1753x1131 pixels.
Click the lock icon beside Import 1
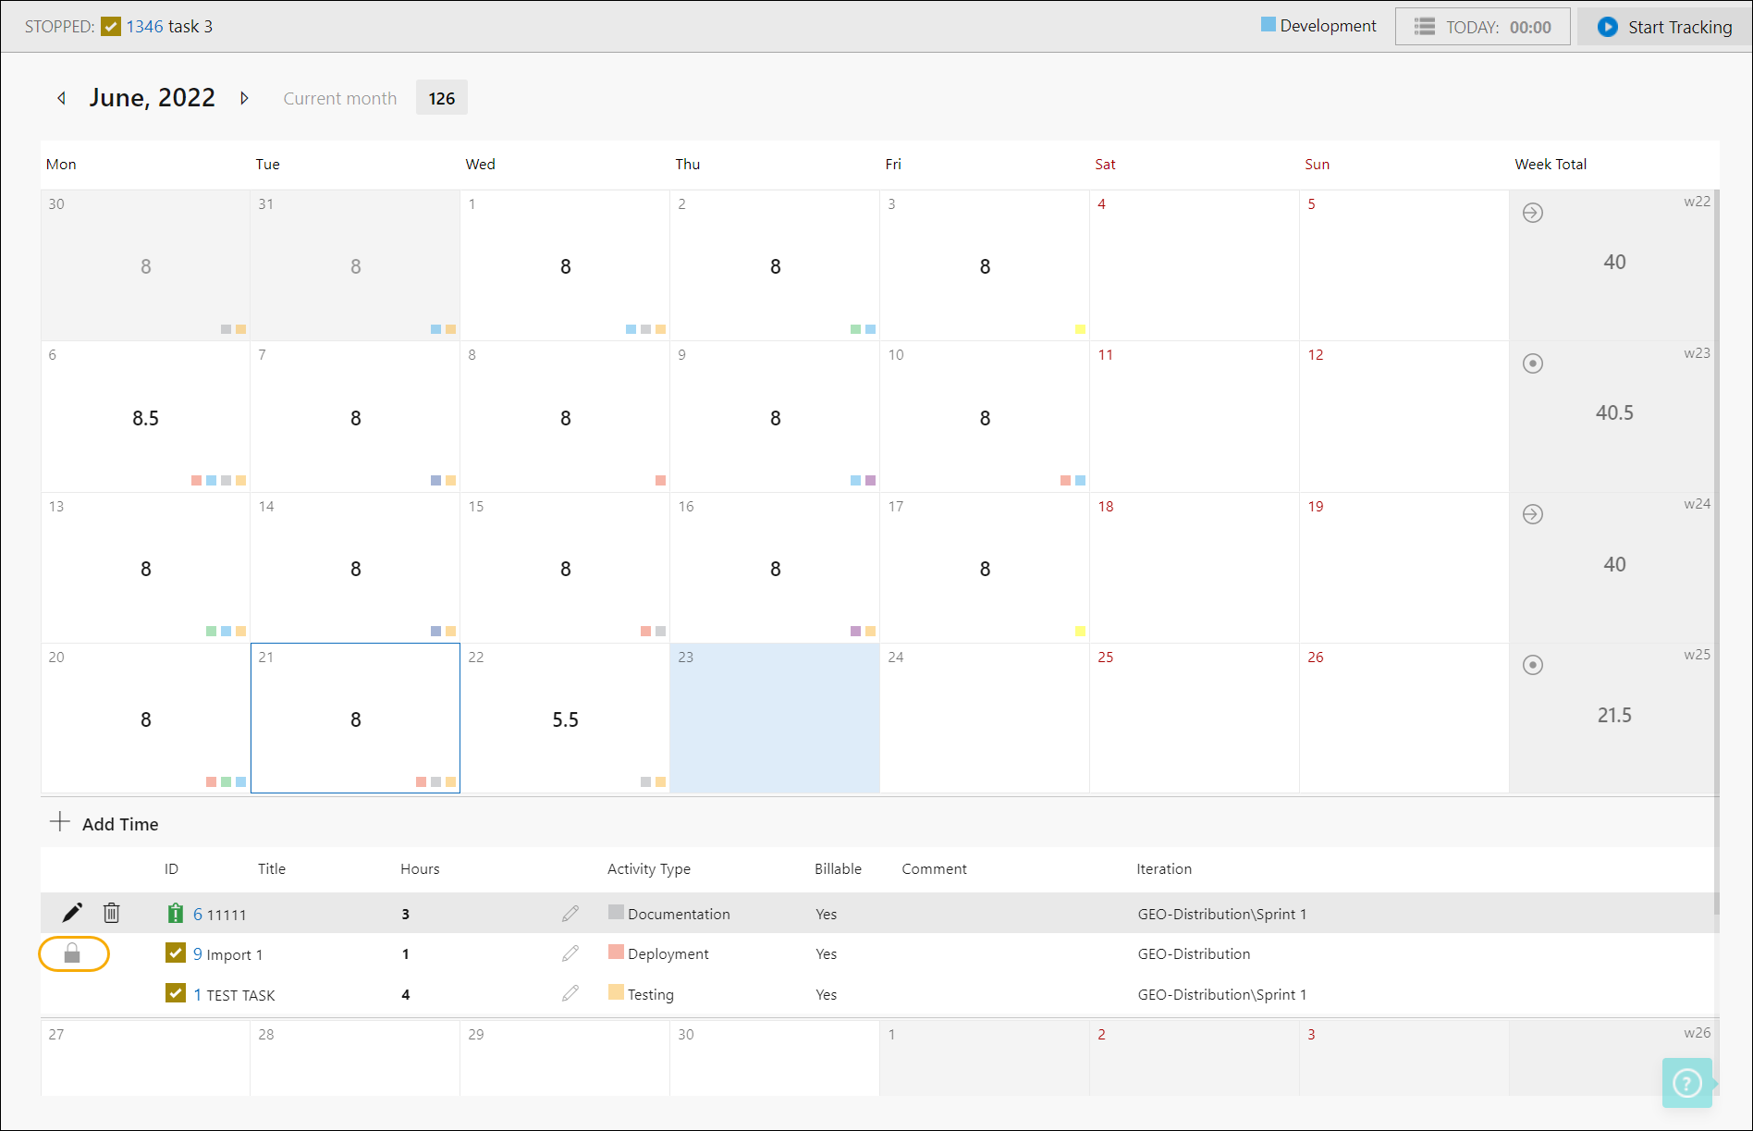click(72, 953)
